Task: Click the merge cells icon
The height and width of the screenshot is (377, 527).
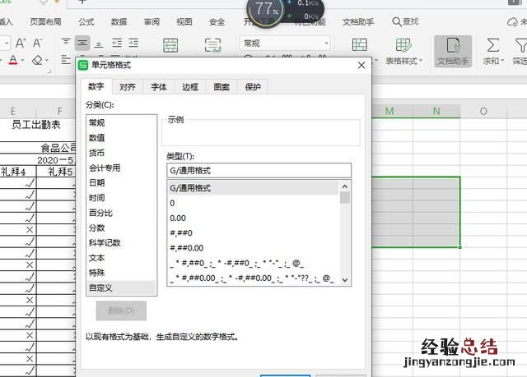Action: [x=170, y=45]
